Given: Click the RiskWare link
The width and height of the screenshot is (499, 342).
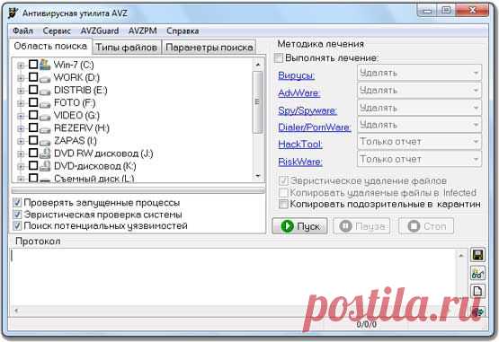Looking at the screenshot, I should (300, 162).
